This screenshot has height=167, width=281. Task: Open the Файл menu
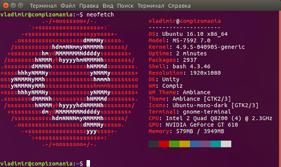(68, 6)
